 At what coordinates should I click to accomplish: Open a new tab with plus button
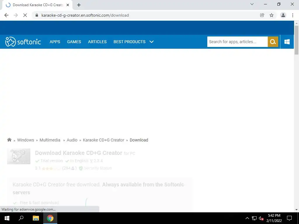[x=79, y=5]
